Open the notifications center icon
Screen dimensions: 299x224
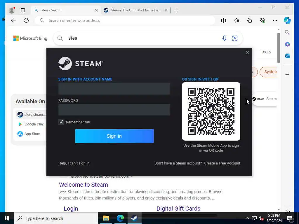click(x=290, y=218)
